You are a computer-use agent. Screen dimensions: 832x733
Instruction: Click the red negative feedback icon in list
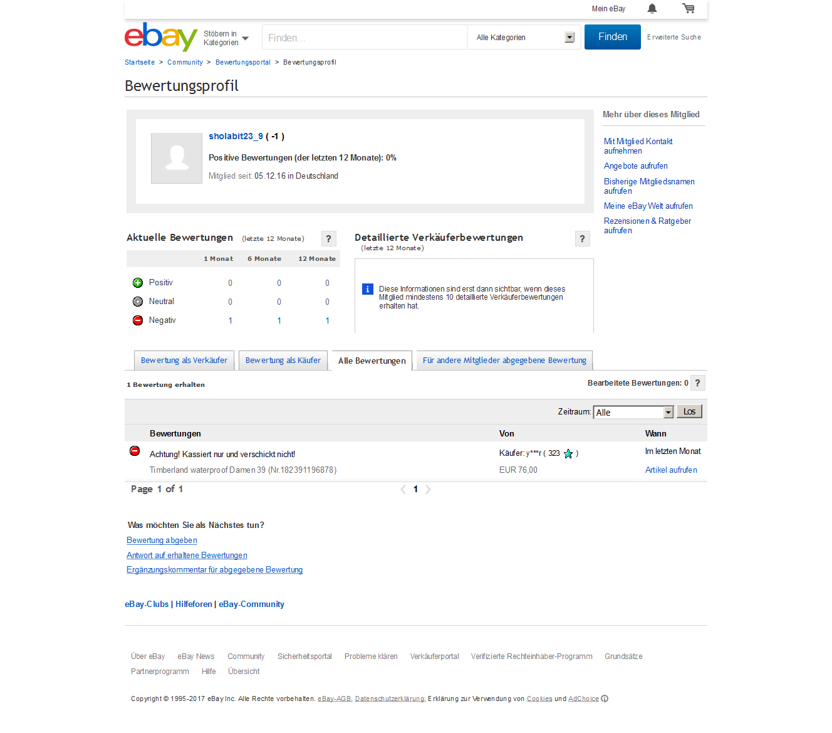[x=135, y=451]
